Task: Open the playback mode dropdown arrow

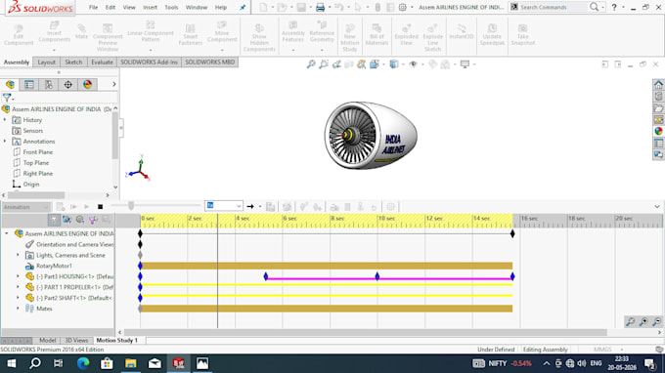Action: pyautogui.click(x=260, y=207)
